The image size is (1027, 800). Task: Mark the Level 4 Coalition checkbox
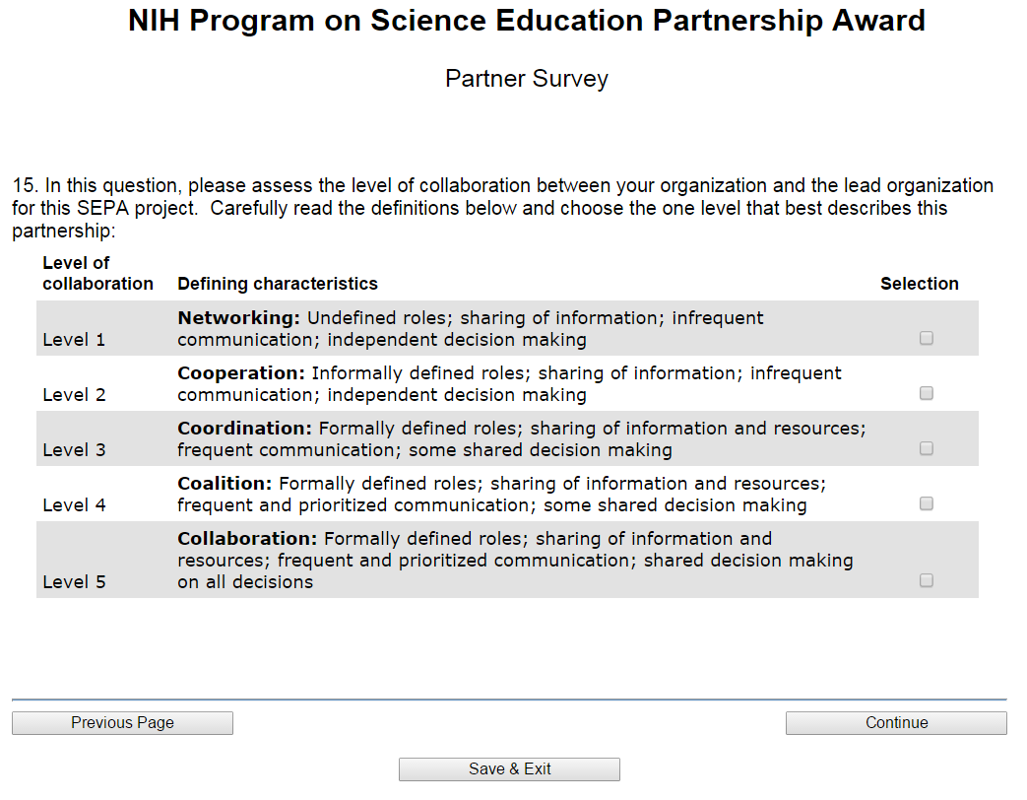pyautogui.click(x=927, y=503)
